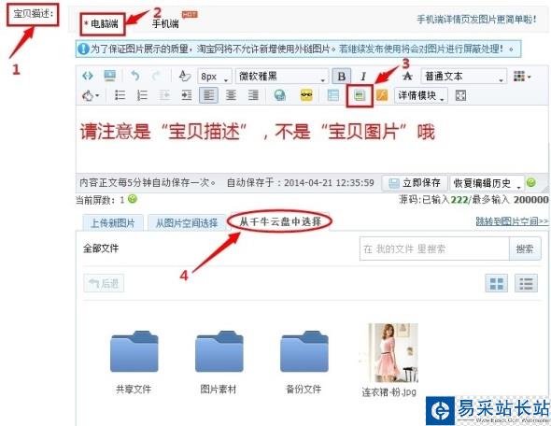Screen dimensions: 551x426
Task: Open the 图片素材 folder
Action: tap(219, 351)
